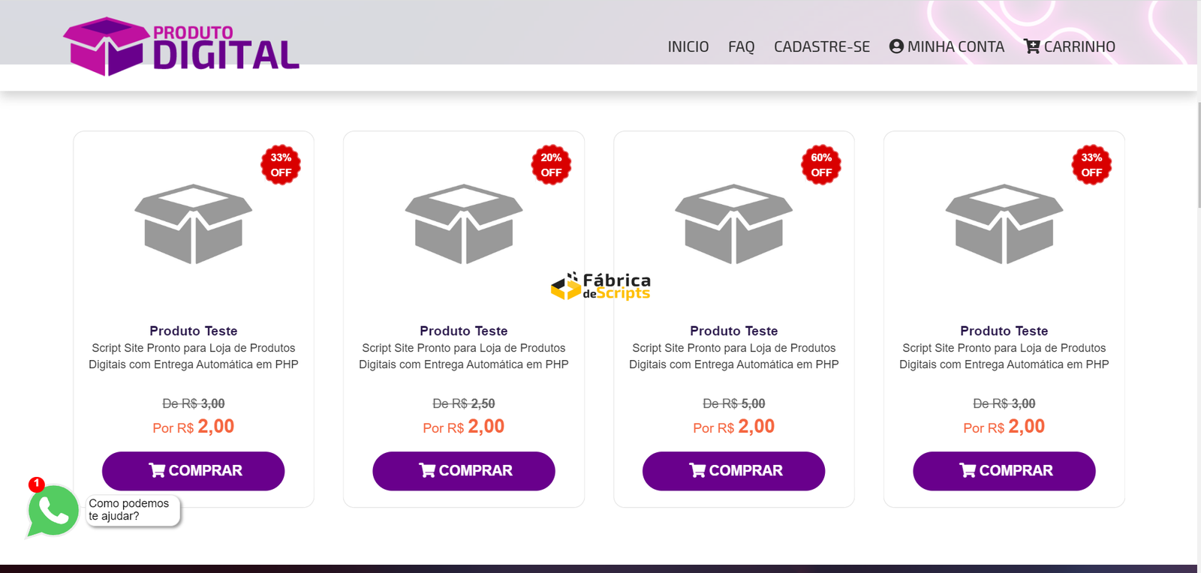Click the Fábrica de Scripts watermark logo
The image size is (1201, 573).
pyautogui.click(x=601, y=286)
